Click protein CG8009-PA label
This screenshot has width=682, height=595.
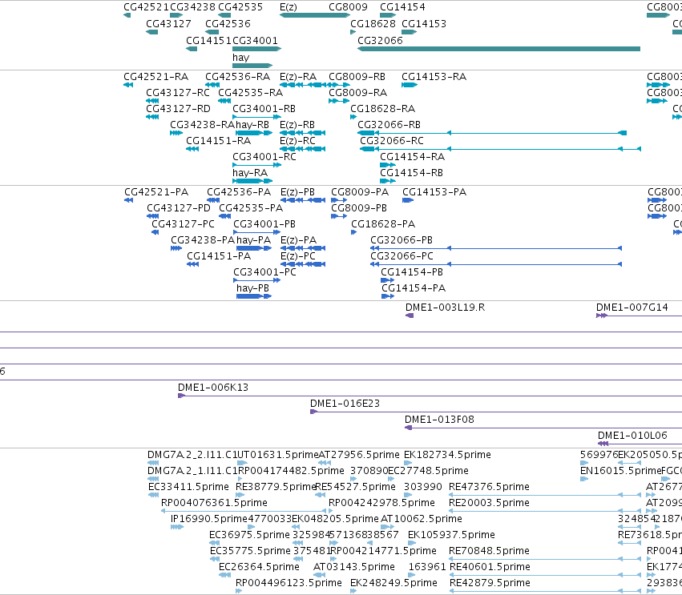click(360, 192)
